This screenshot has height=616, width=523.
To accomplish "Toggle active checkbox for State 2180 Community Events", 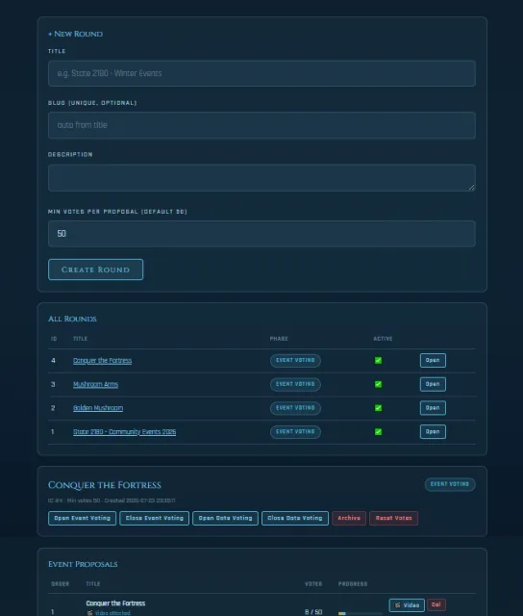I will (378, 432).
